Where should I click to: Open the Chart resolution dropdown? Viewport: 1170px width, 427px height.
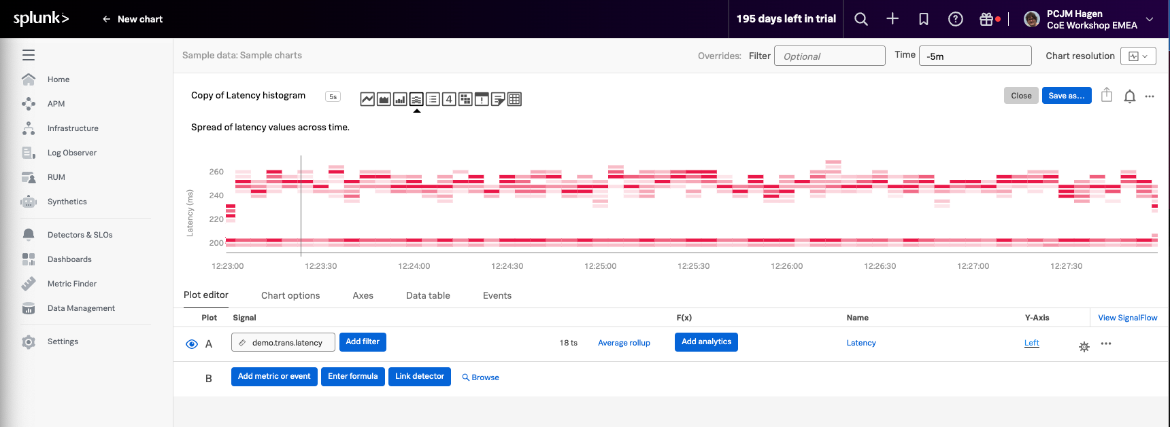(1138, 56)
